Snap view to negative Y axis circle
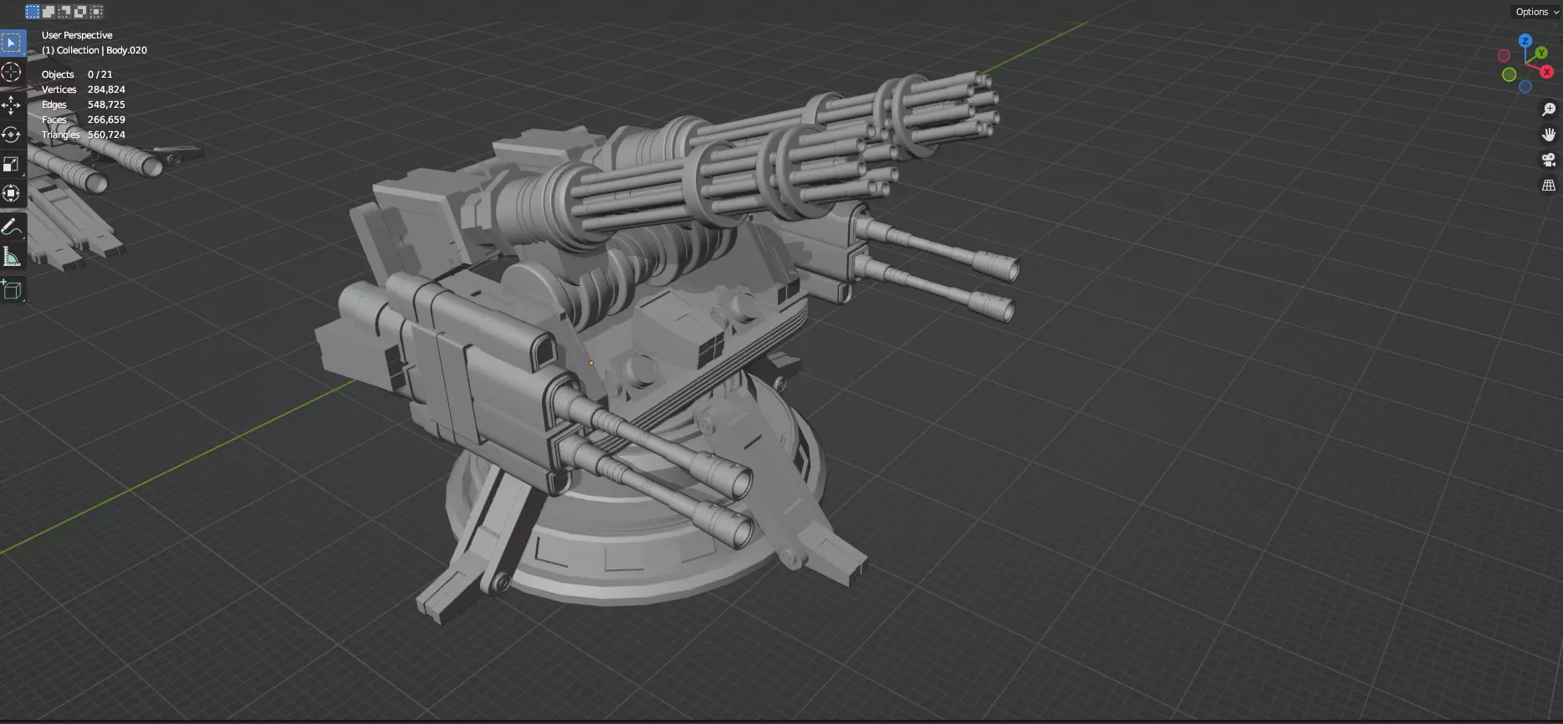 pos(1509,74)
